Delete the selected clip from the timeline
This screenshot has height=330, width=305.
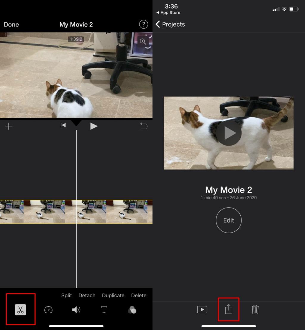click(139, 295)
